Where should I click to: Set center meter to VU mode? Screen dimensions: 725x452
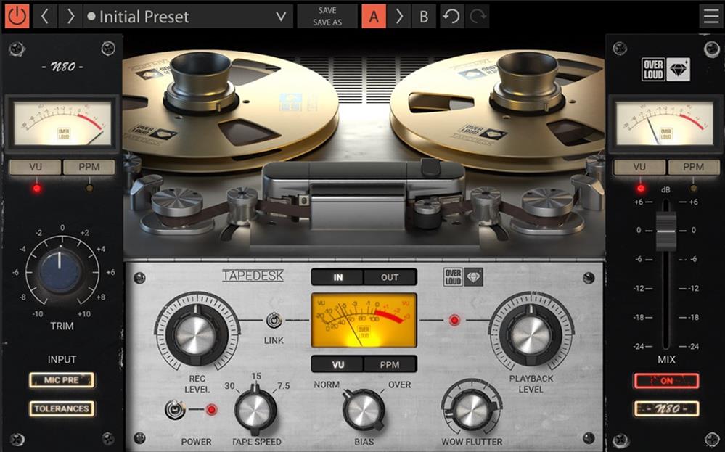tap(338, 365)
